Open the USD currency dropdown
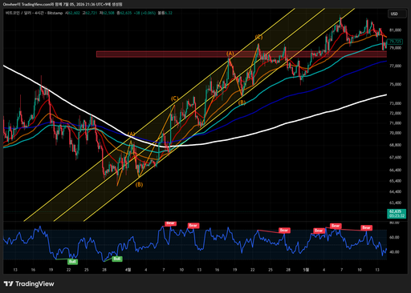The image size is (411, 293). (x=397, y=14)
